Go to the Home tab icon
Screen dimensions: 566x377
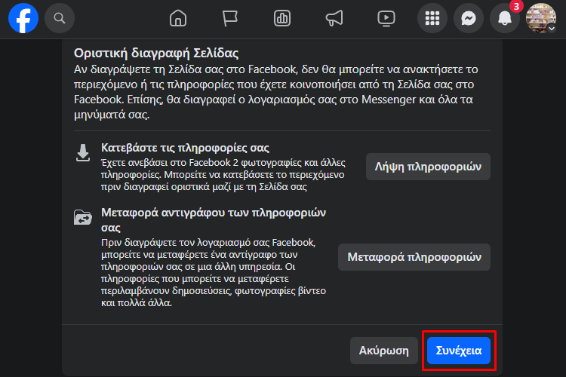pos(178,18)
